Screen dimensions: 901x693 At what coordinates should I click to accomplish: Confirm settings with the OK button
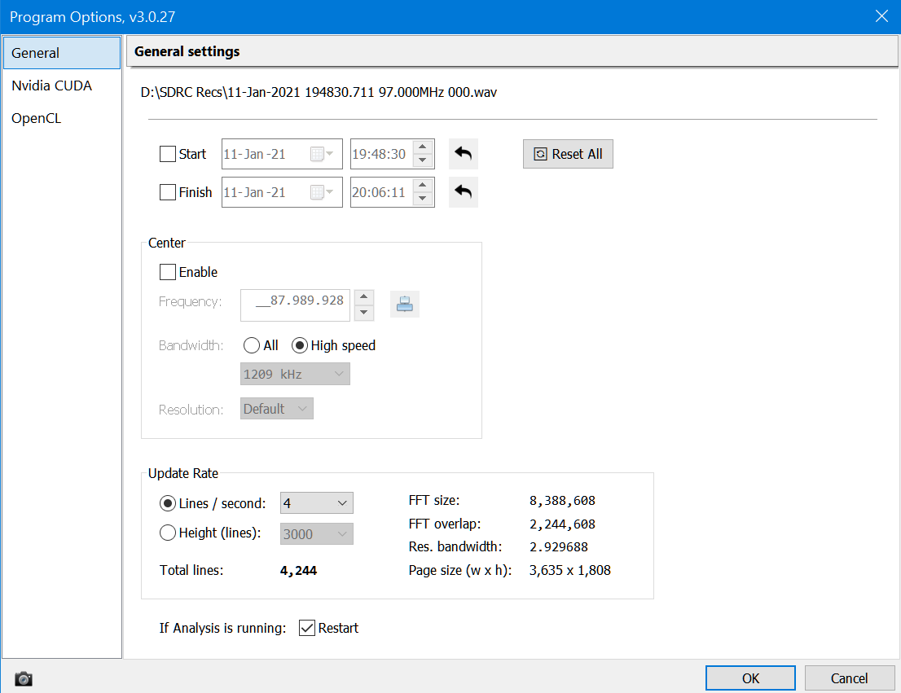tap(750, 678)
